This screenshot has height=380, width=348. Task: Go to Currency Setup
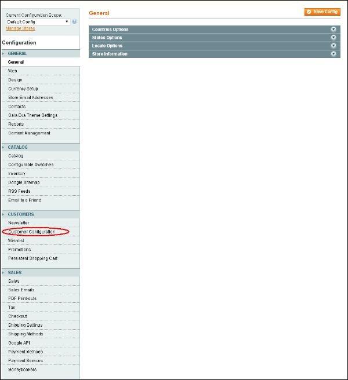coord(23,89)
